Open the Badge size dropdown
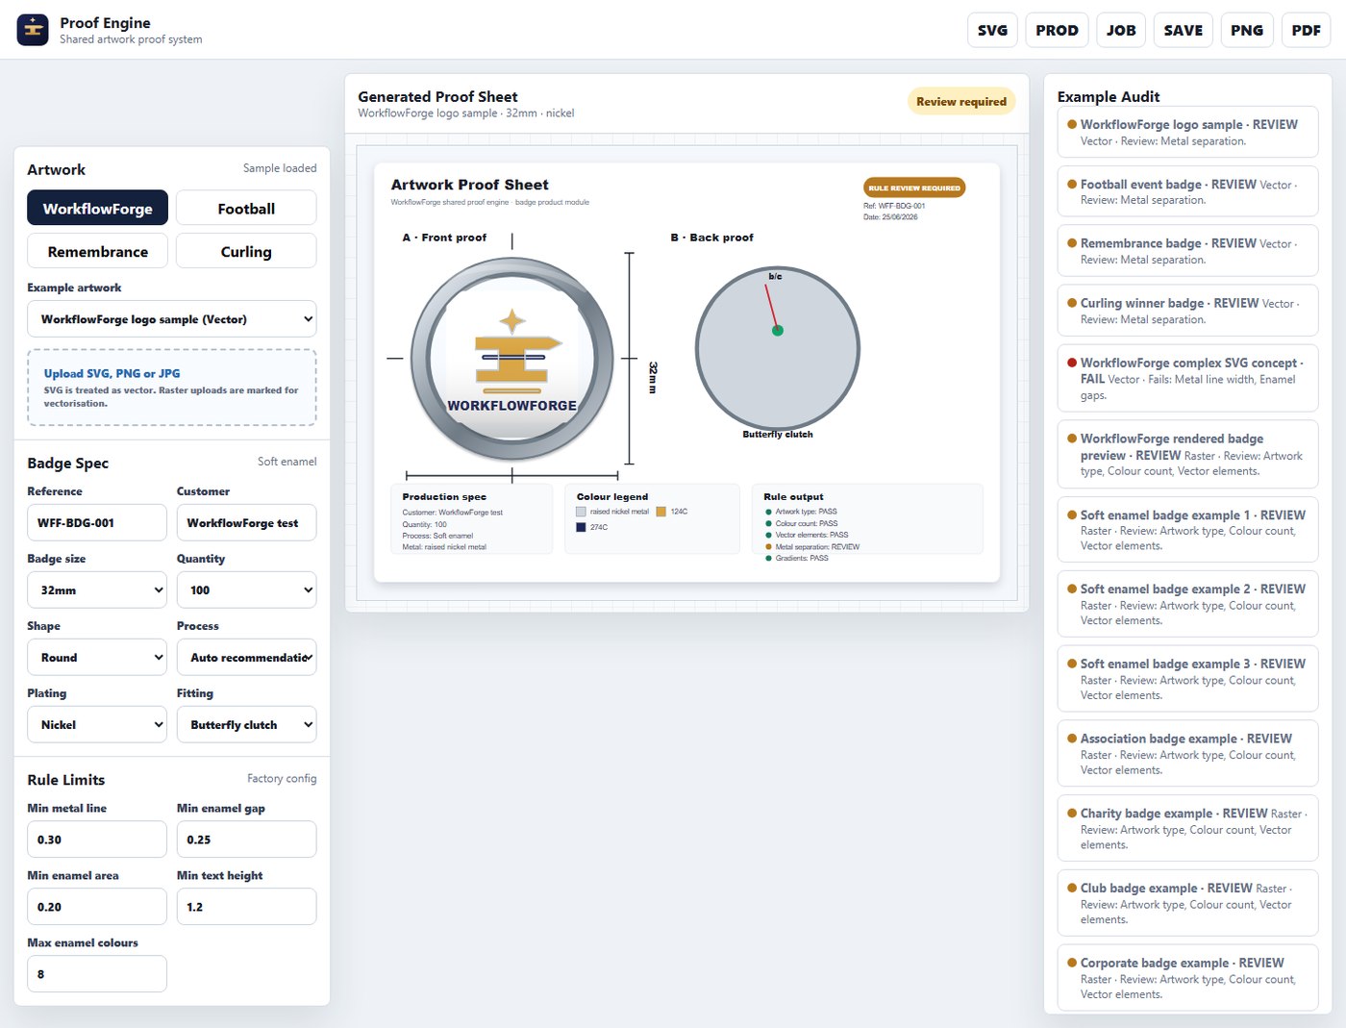Image resolution: width=1346 pixels, height=1028 pixels. (97, 590)
